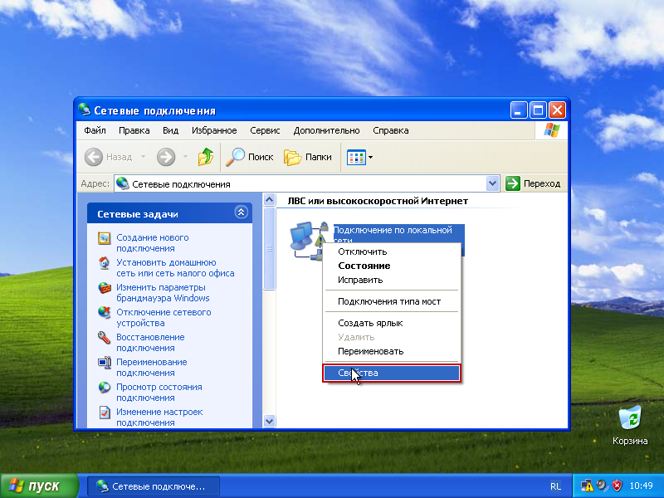Click the firewall brick wall icon
The image size is (664, 498).
point(105,288)
